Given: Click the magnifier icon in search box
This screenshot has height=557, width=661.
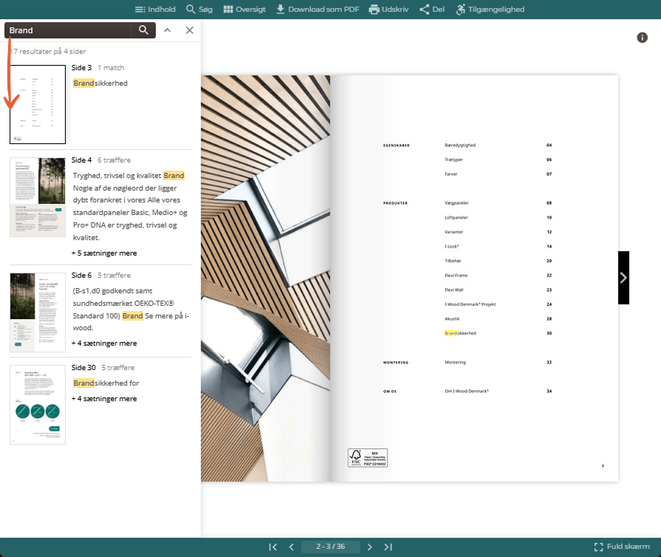Looking at the screenshot, I should coord(143,30).
